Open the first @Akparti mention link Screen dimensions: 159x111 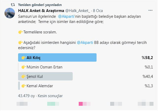[66, 16]
